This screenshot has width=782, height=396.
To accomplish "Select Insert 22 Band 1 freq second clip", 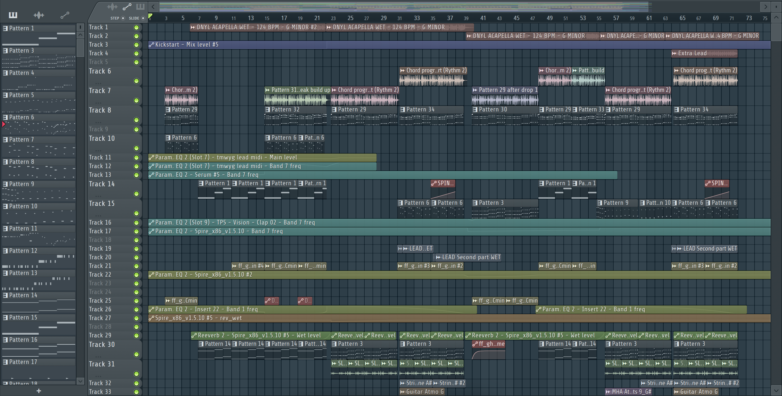I will pyautogui.click(x=641, y=309).
